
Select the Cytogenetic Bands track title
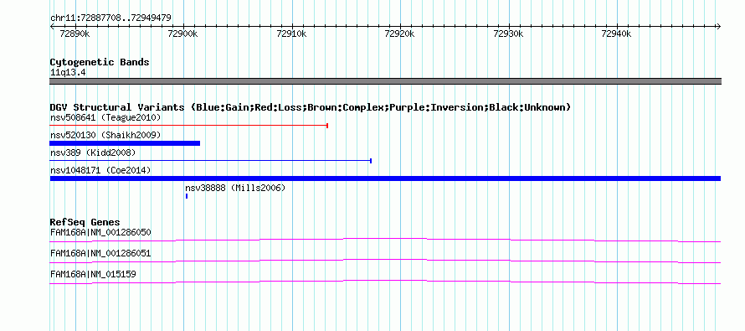tap(100, 62)
